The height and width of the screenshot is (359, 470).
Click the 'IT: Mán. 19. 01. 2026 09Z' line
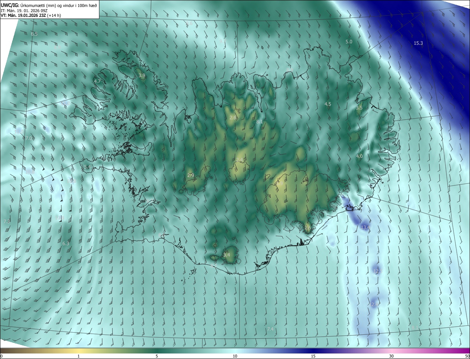tap(25, 10)
